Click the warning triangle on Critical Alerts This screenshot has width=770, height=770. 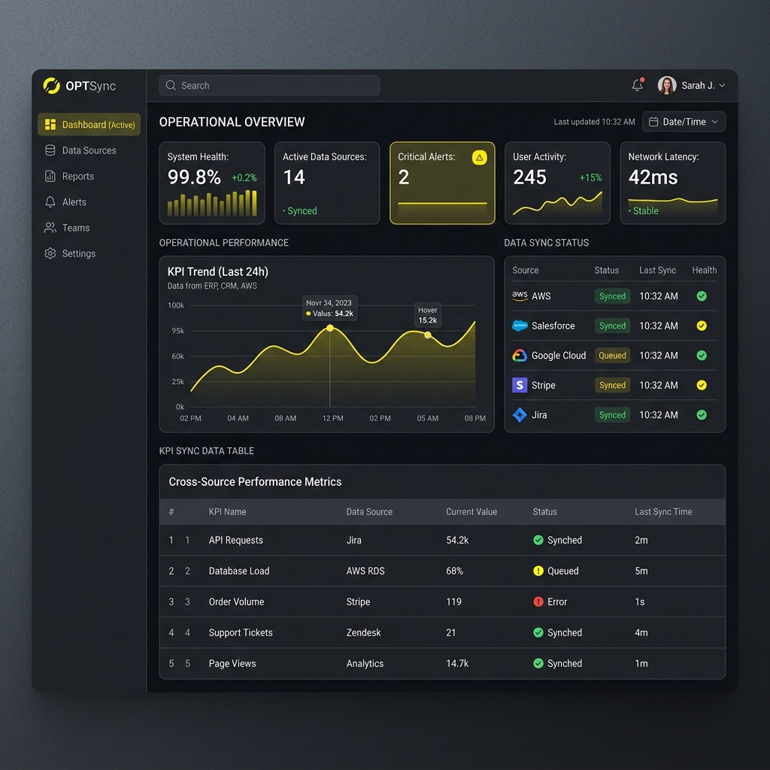point(479,158)
